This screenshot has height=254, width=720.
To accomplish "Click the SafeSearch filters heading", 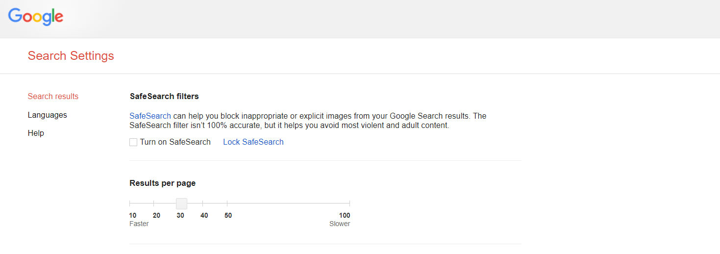I will pos(164,97).
